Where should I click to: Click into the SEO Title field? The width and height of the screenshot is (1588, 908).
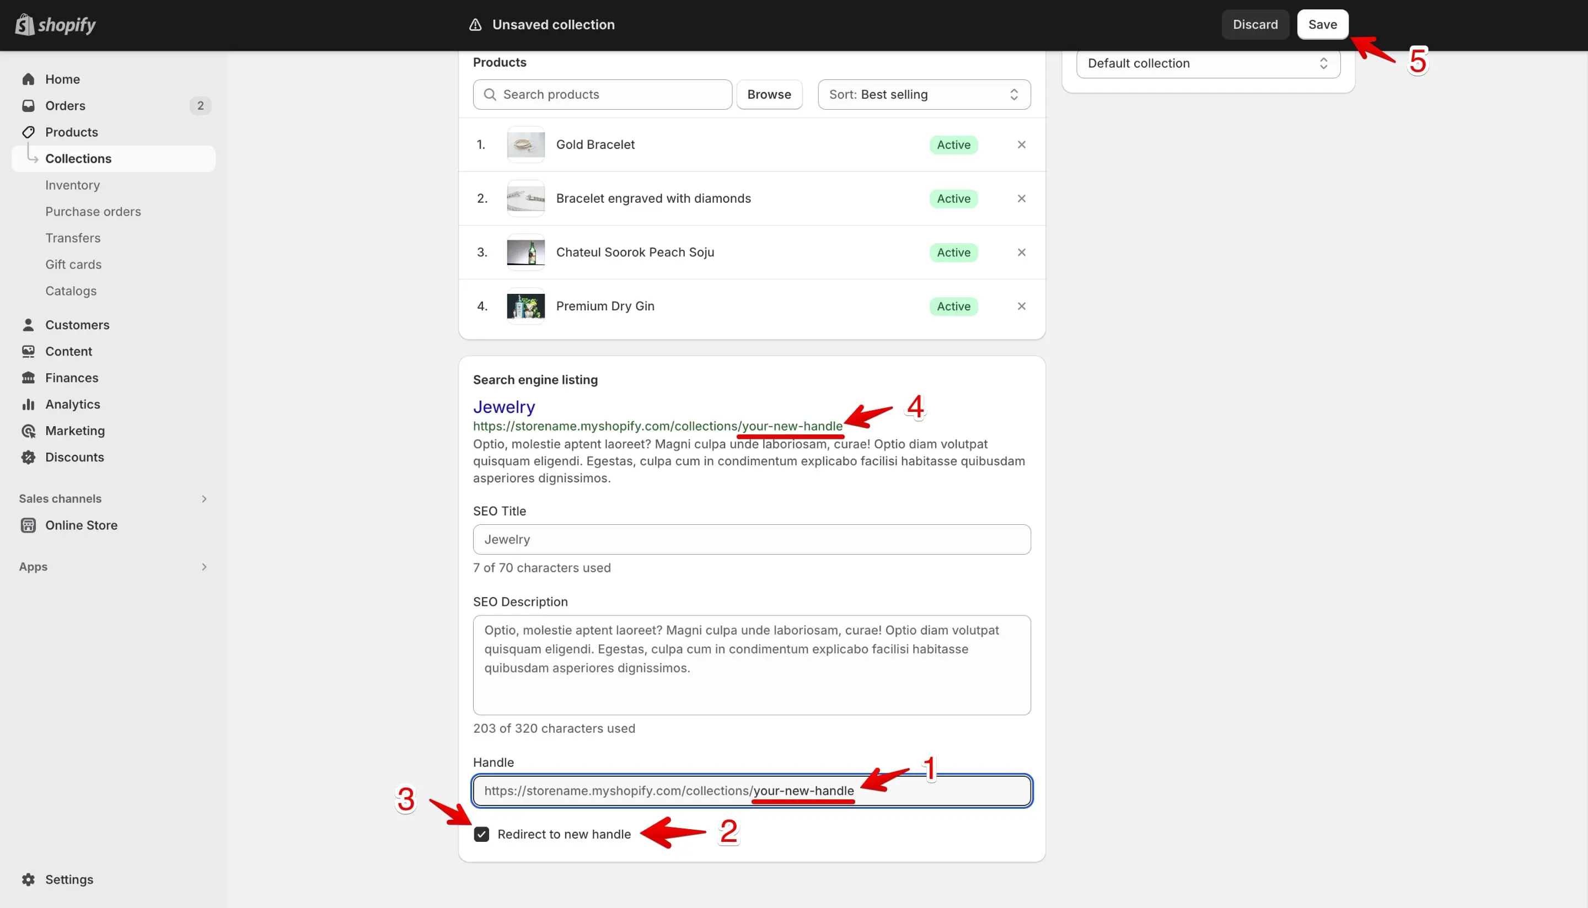coord(752,539)
